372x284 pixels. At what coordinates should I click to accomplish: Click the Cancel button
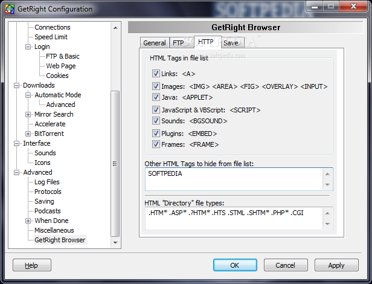point(286,265)
